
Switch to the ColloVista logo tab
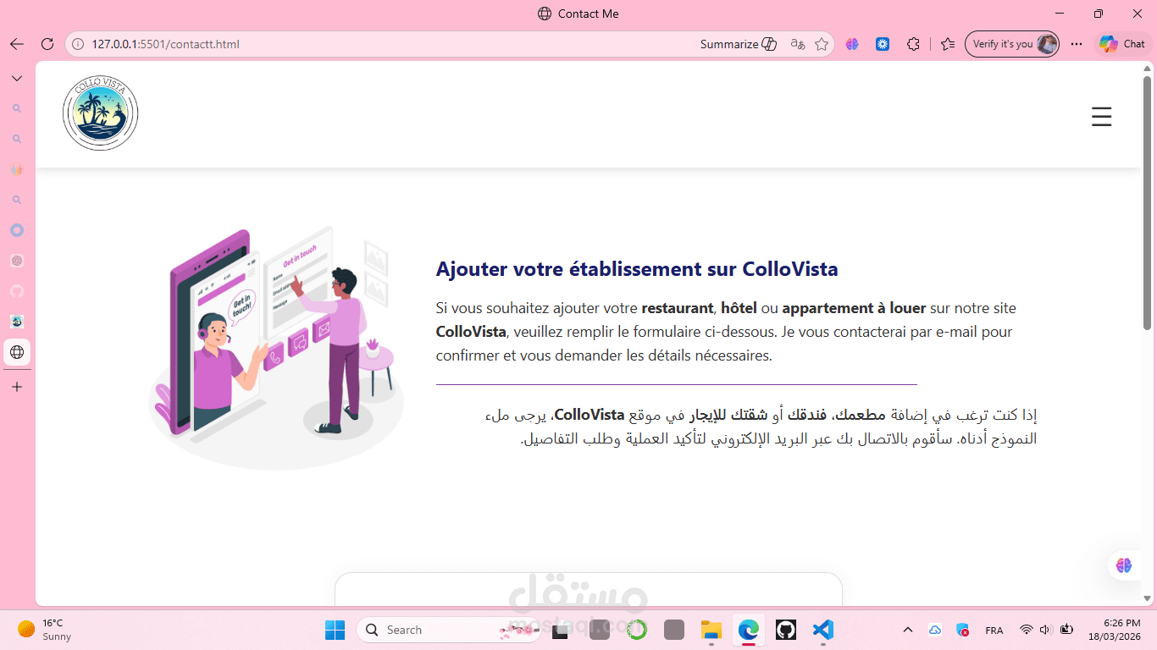click(17, 322)
